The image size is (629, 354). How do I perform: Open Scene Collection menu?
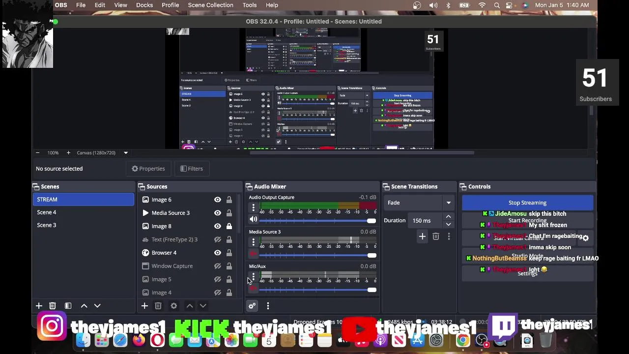click(210, 5)
